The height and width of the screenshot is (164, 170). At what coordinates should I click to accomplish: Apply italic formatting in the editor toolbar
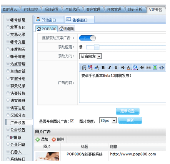click(x=109, y=67)
